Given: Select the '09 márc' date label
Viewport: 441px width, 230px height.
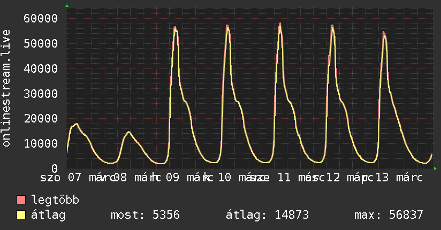Looking at the screenshot, I should coord(186,177).
